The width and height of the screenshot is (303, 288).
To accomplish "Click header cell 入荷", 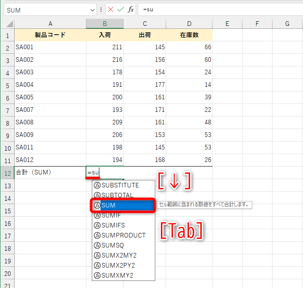I will pyautogui.click(x=105, y=35).
